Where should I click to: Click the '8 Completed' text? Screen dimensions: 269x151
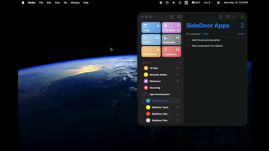[193, 34]
